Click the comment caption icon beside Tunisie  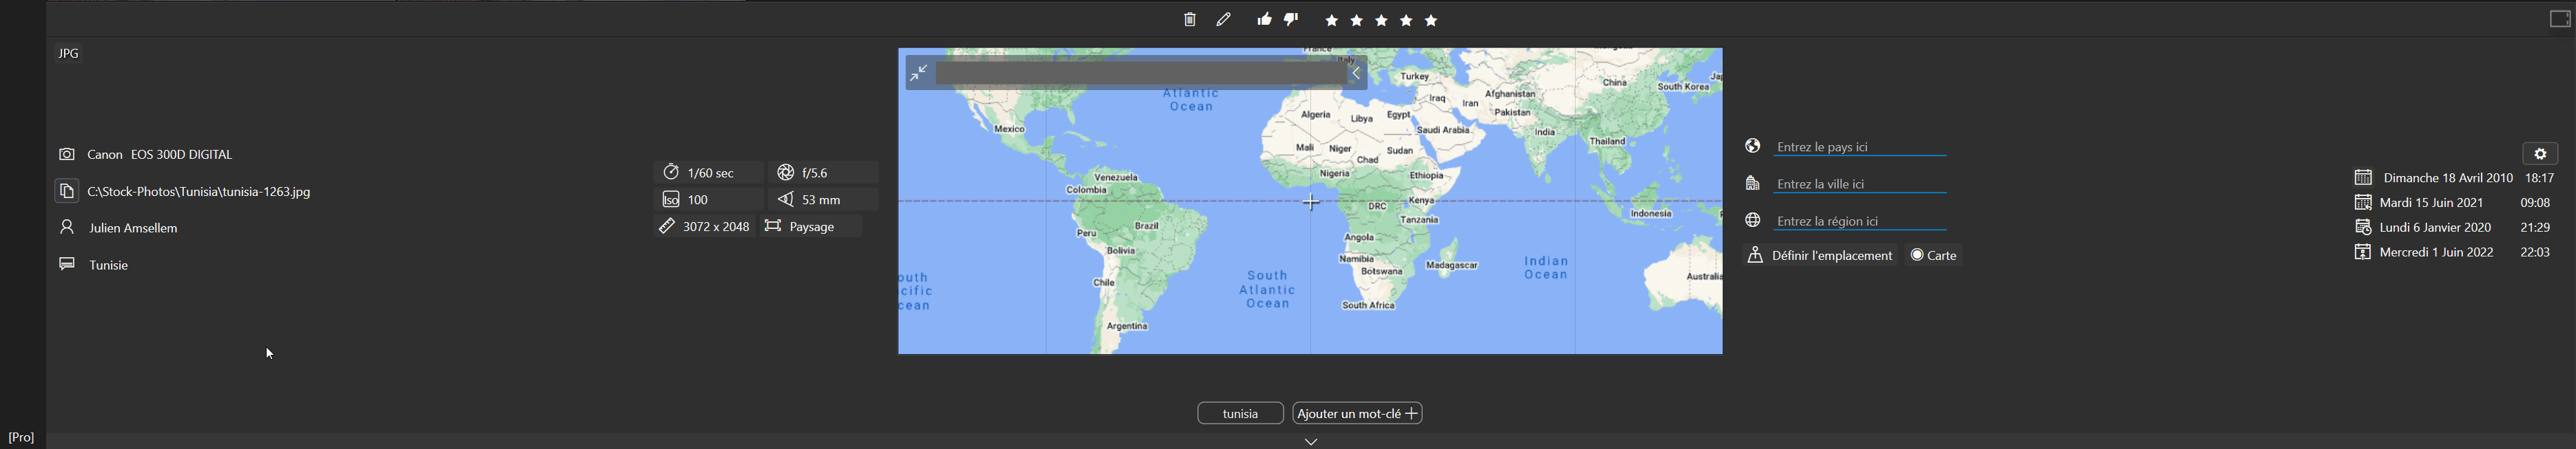click(x=67, y=265)
